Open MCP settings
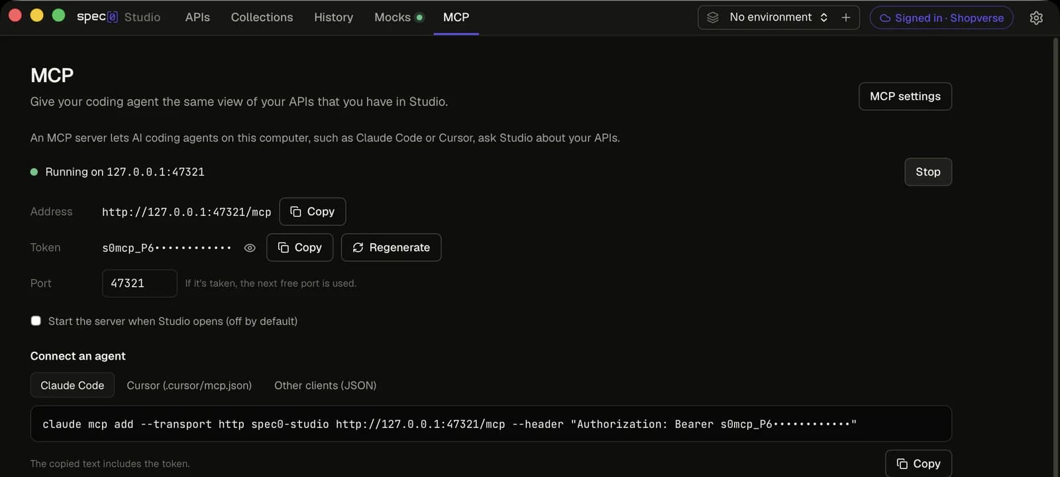This screenshot has height=477, width=1060. 905,96
